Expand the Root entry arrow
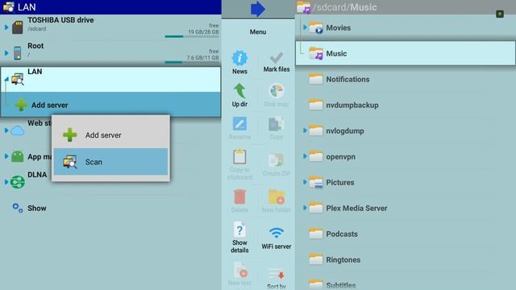The height and width of the screenshot is (290, 516). click(6, 53)
